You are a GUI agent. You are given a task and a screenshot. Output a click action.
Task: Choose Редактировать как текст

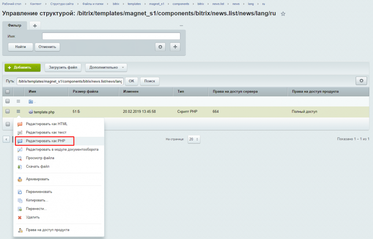(46, 132)
